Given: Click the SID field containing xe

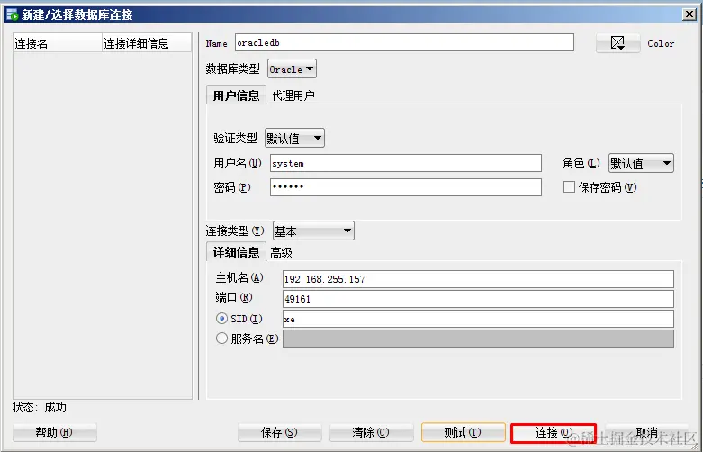Looking at the screenshot, I should tap(478, 319).
